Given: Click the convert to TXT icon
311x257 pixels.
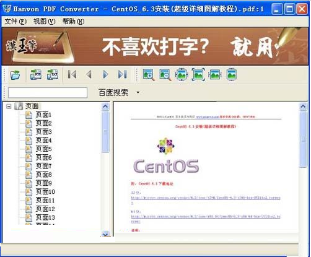Looking at the screenshot, I should point(53,74).
